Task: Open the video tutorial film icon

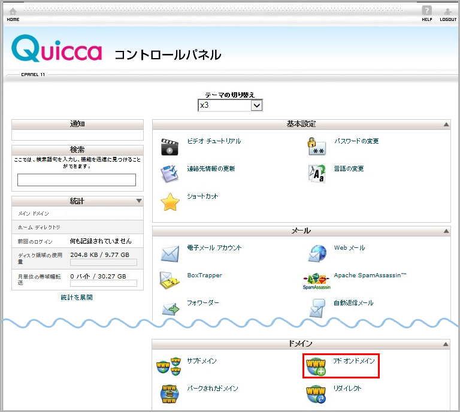Action: click(x=170, y=147)
